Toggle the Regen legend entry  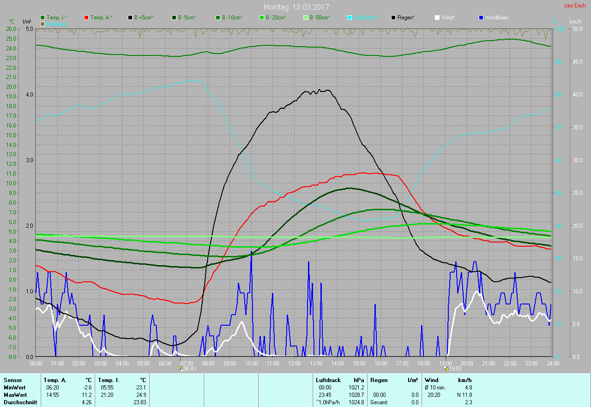coord(403,18)
